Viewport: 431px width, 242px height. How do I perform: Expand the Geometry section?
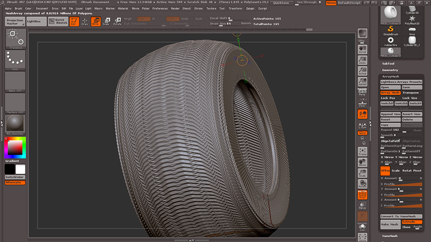(x=390, y=70)
